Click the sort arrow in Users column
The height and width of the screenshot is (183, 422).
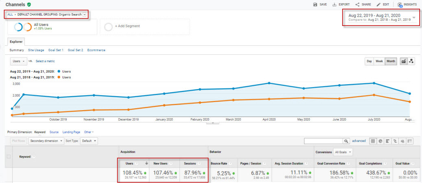point(146,164)
